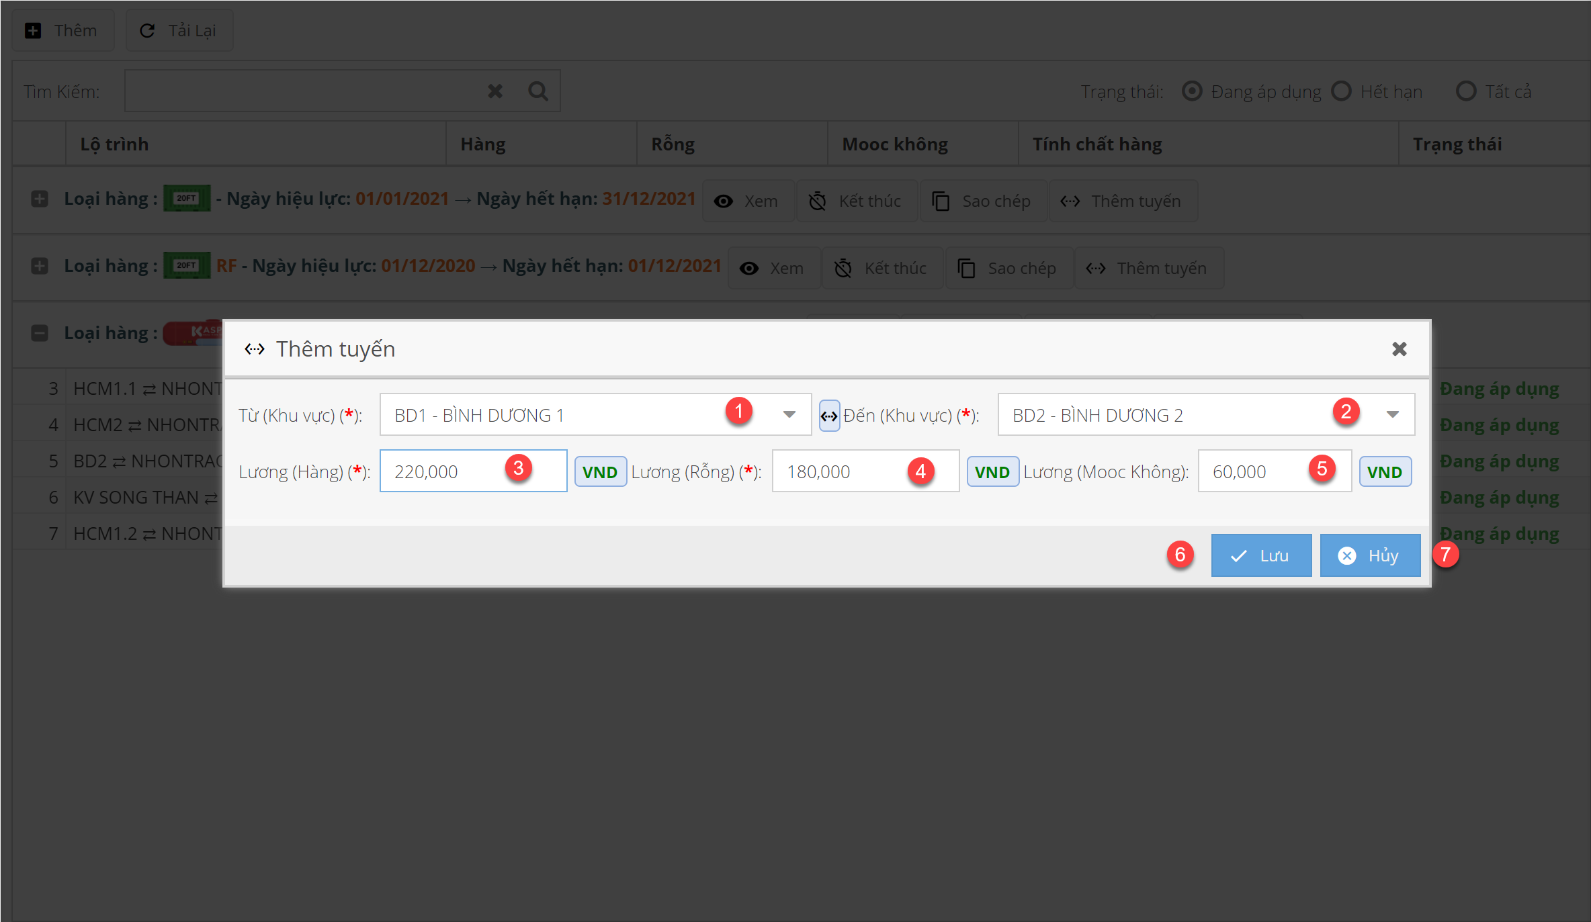
Task: Close the Thêm tuyến dialog with X
Action: coord(1399,349)
